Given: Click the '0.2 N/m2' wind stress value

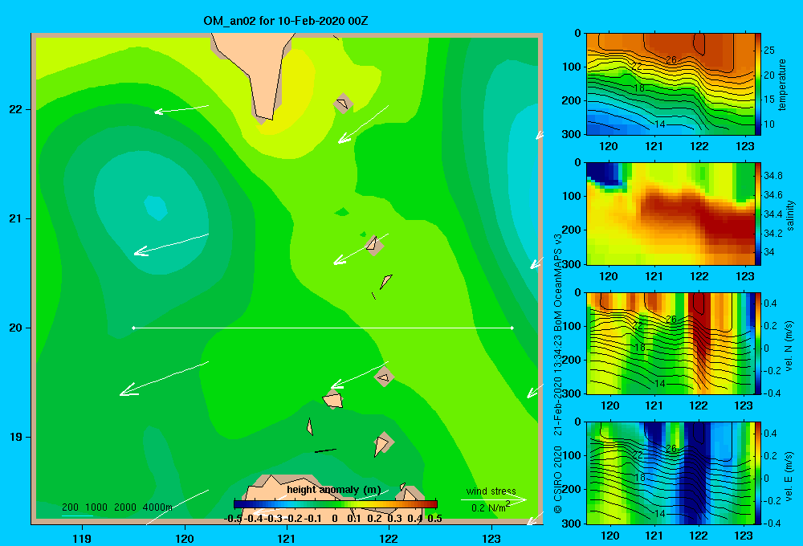Looking at the screenshot, I should 490,507.
